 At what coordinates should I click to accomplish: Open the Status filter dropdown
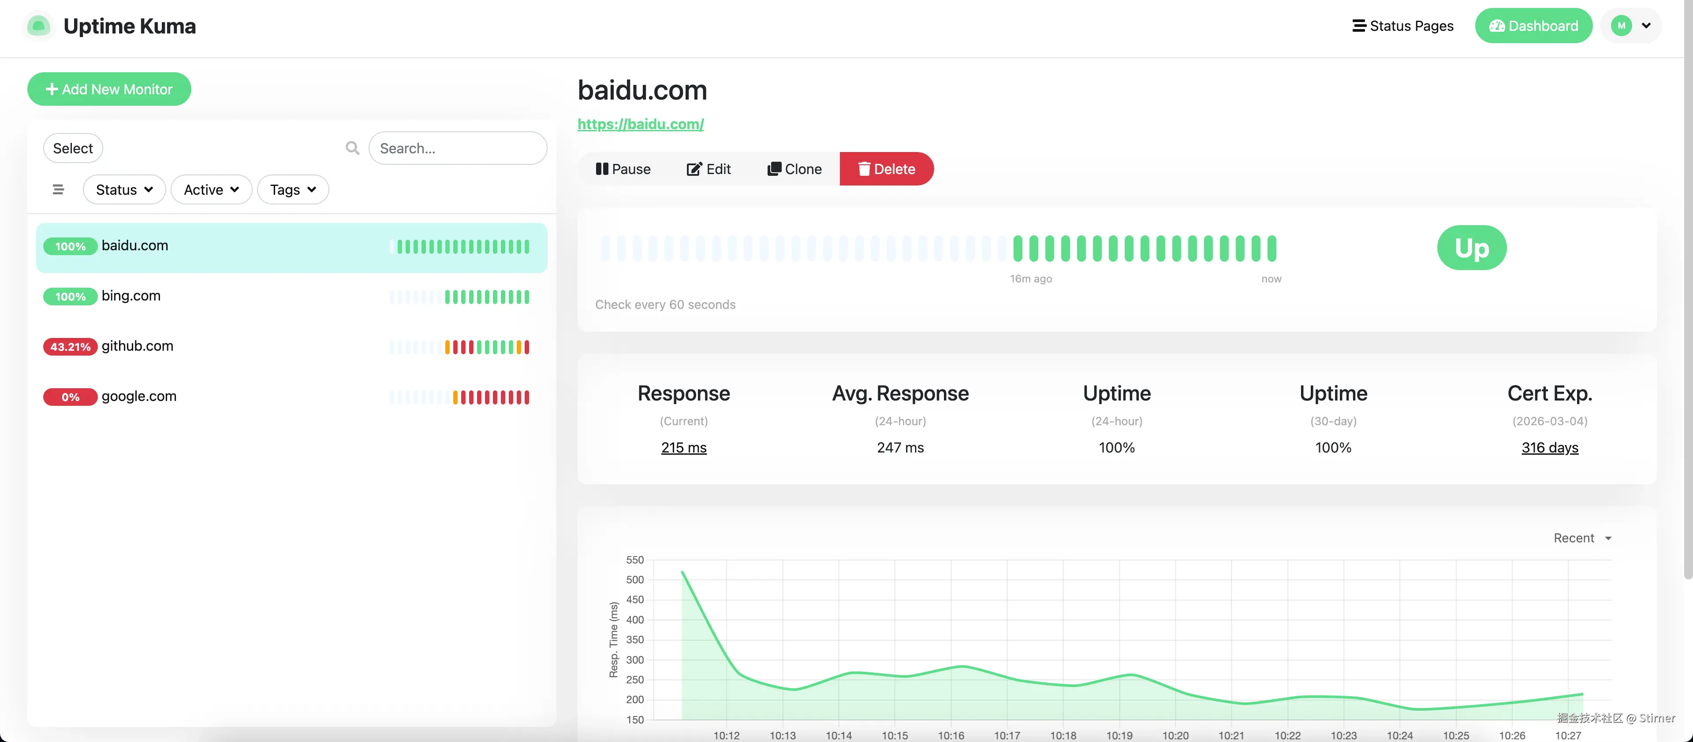coord(124,190)
